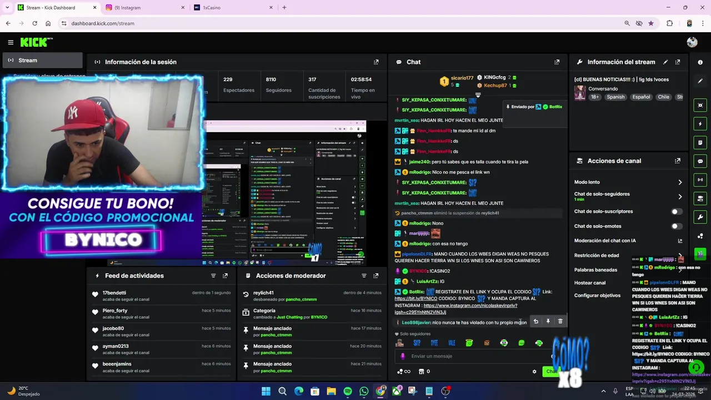Filter the Feed de actividades list
The image size is (711, 400).
pyautogui.click(x=213, y=276)
